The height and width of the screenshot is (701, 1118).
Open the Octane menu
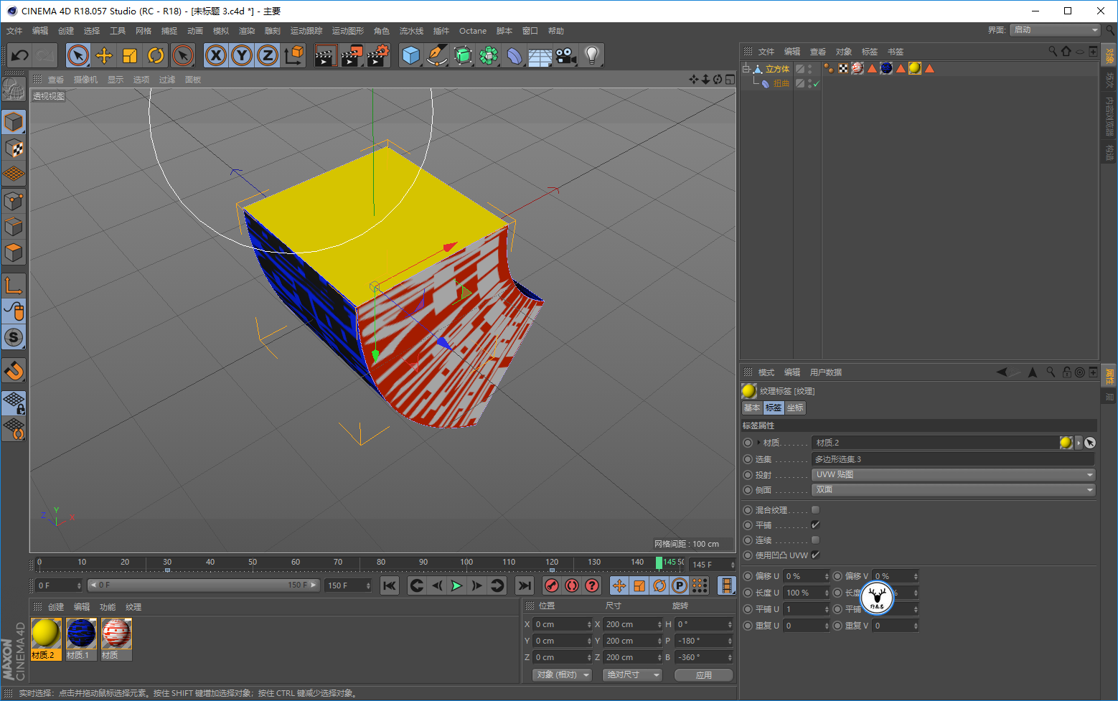point(473,31)
